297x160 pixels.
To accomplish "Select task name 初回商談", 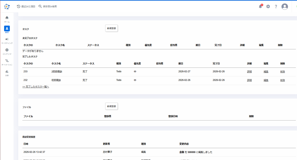I will (x=56, y=80).
